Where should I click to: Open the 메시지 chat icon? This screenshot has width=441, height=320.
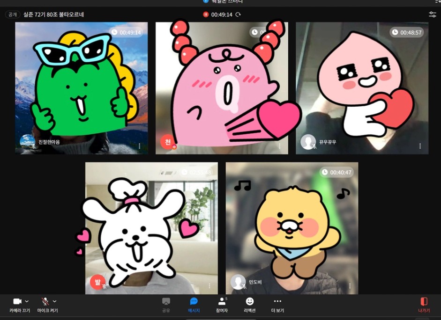click(194, 301)
